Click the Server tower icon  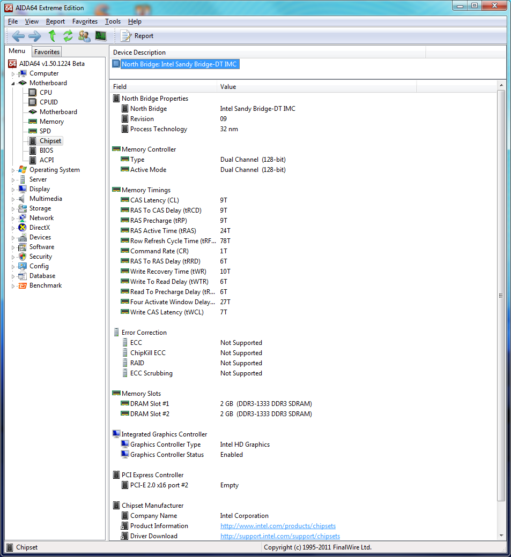coord(23,179)
